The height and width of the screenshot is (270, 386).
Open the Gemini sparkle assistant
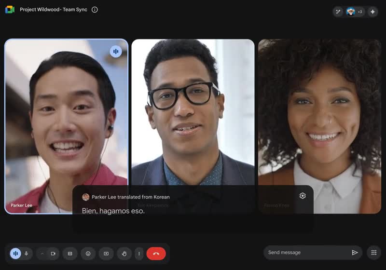[x=372, y=12]
